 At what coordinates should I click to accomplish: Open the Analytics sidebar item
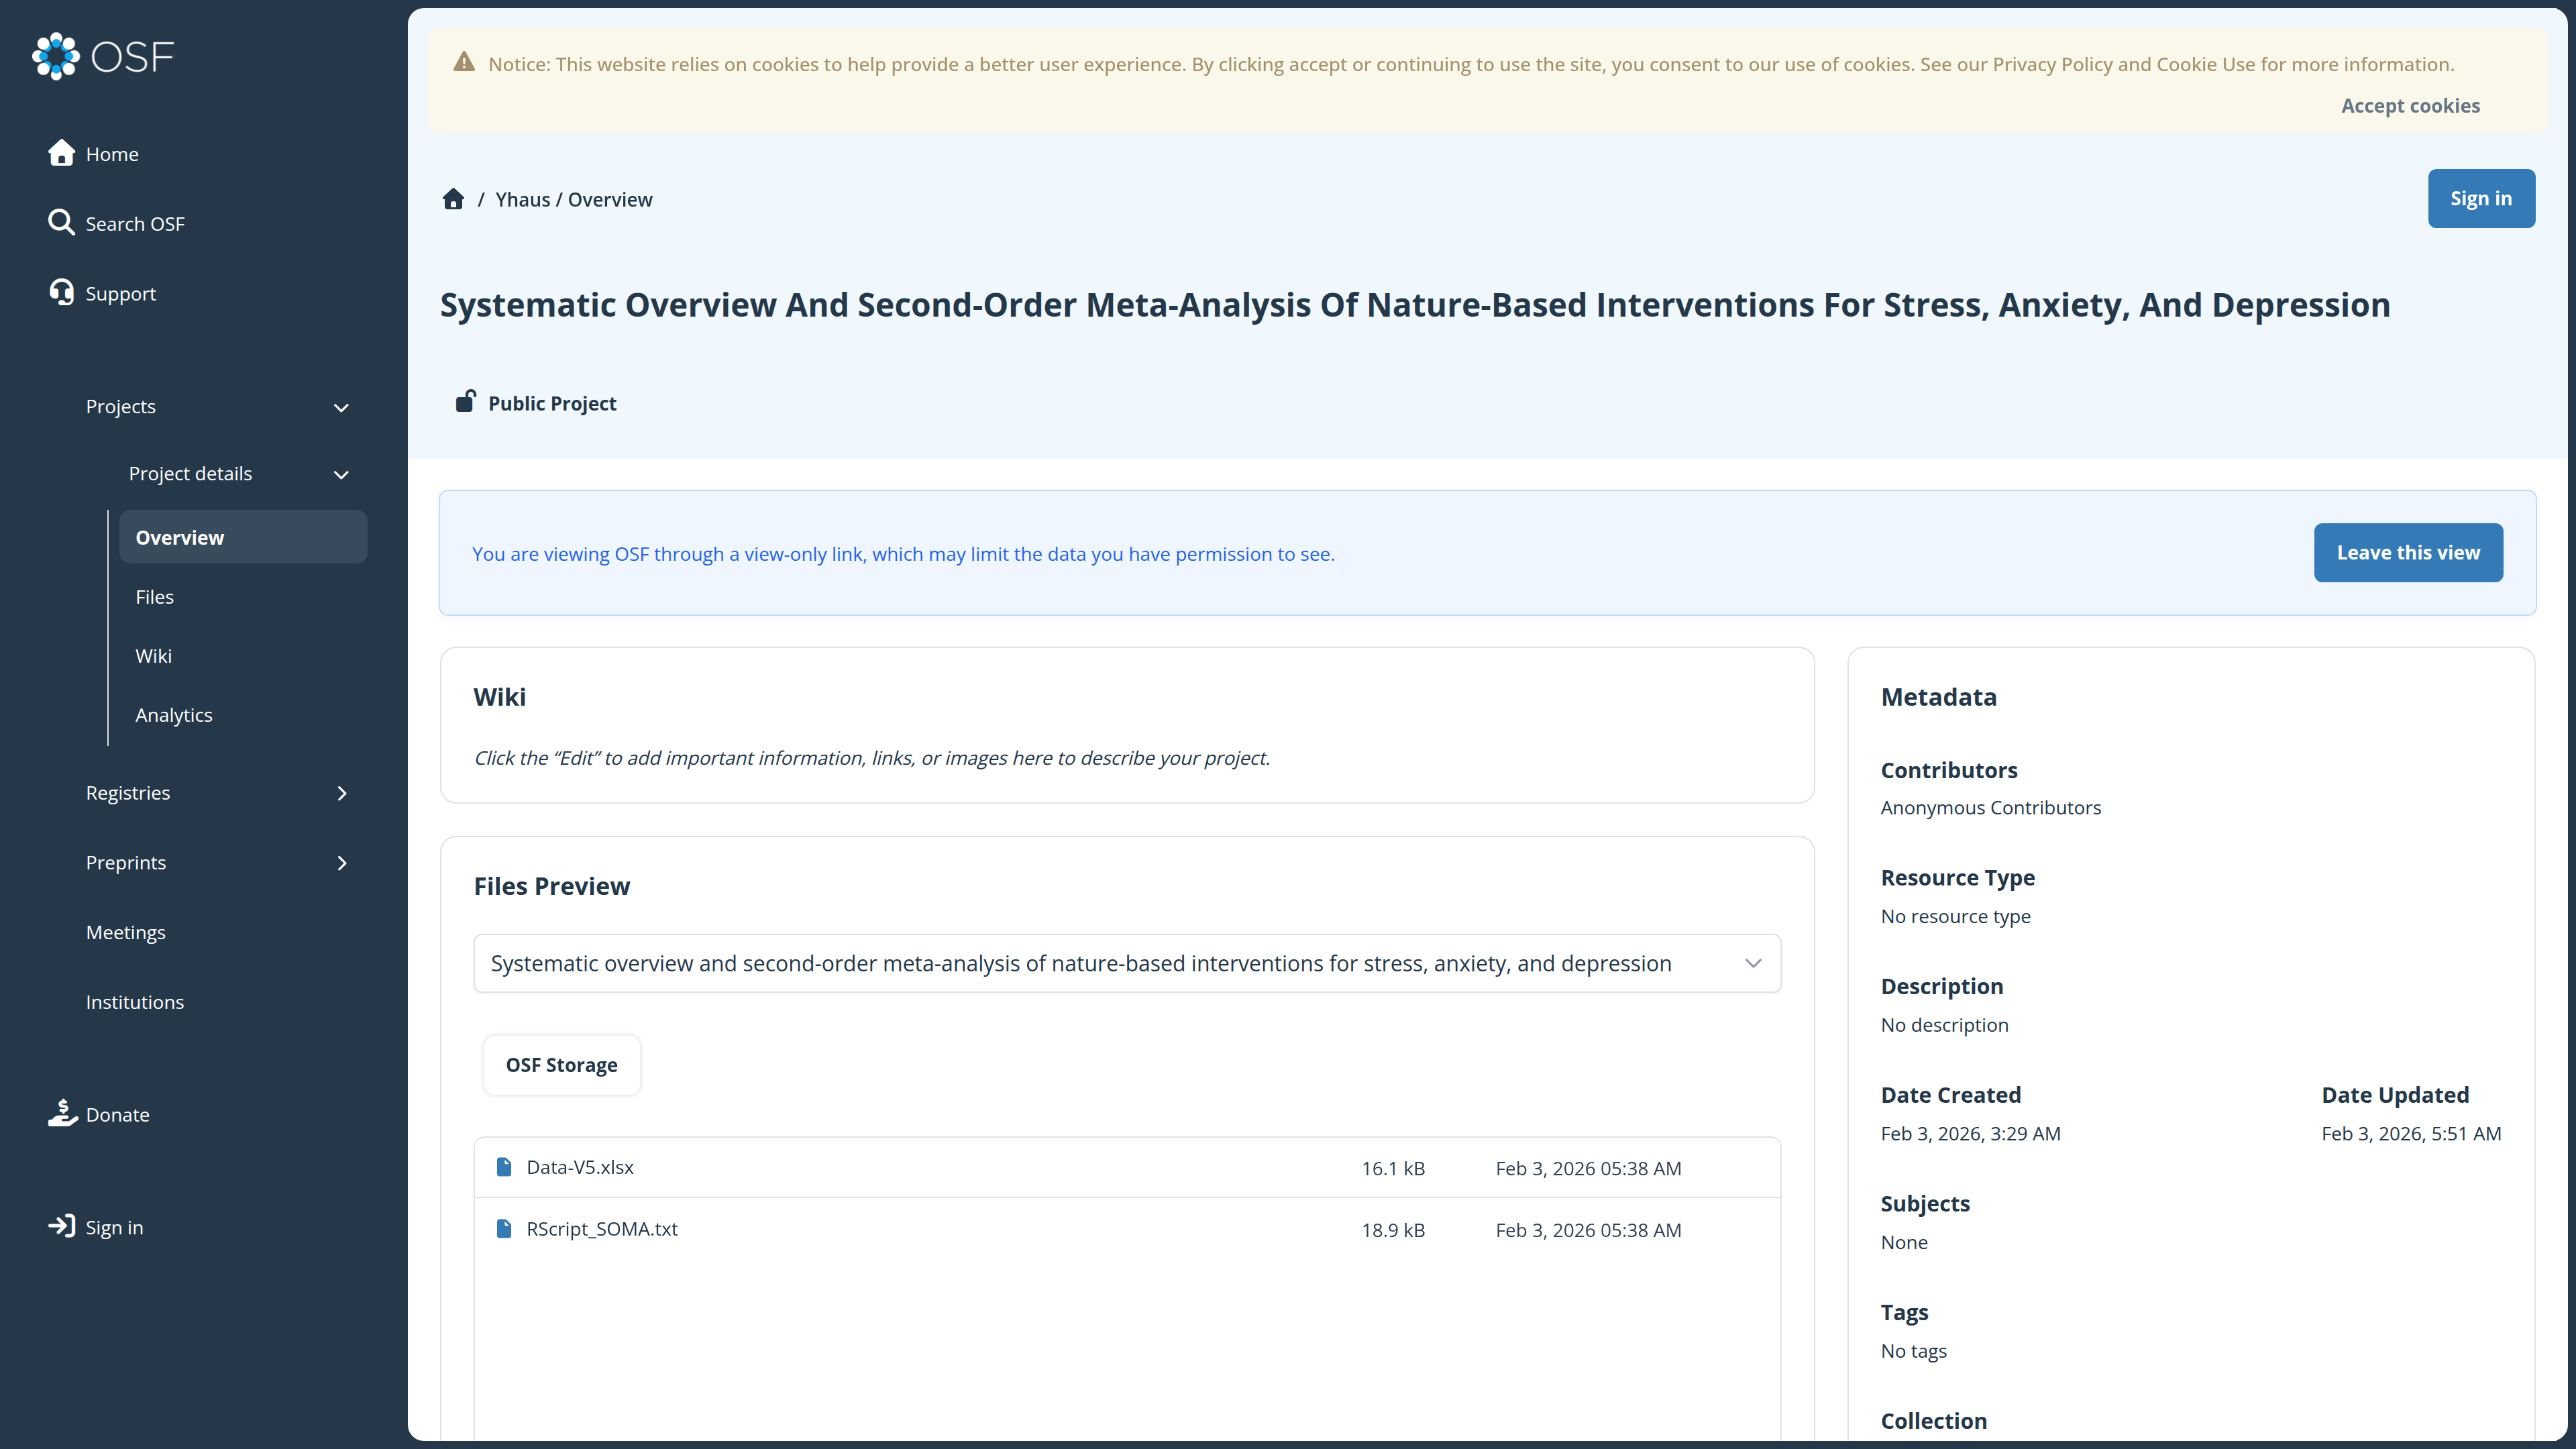[x=174, y=715]
